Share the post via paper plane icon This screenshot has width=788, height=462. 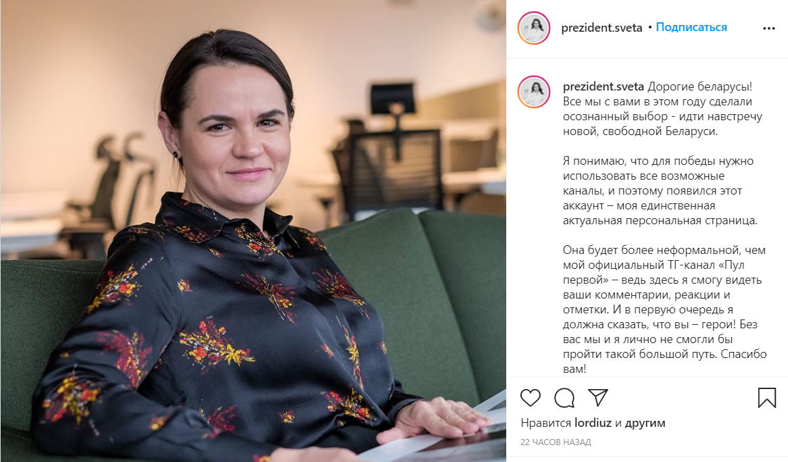[598, 397]
